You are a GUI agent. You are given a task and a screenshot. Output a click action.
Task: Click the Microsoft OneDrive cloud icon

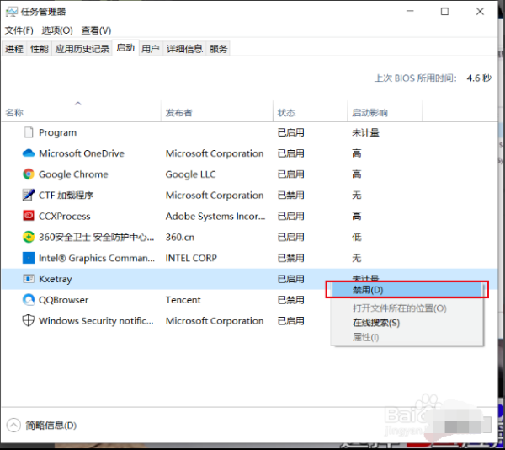(x=29, y=153)
